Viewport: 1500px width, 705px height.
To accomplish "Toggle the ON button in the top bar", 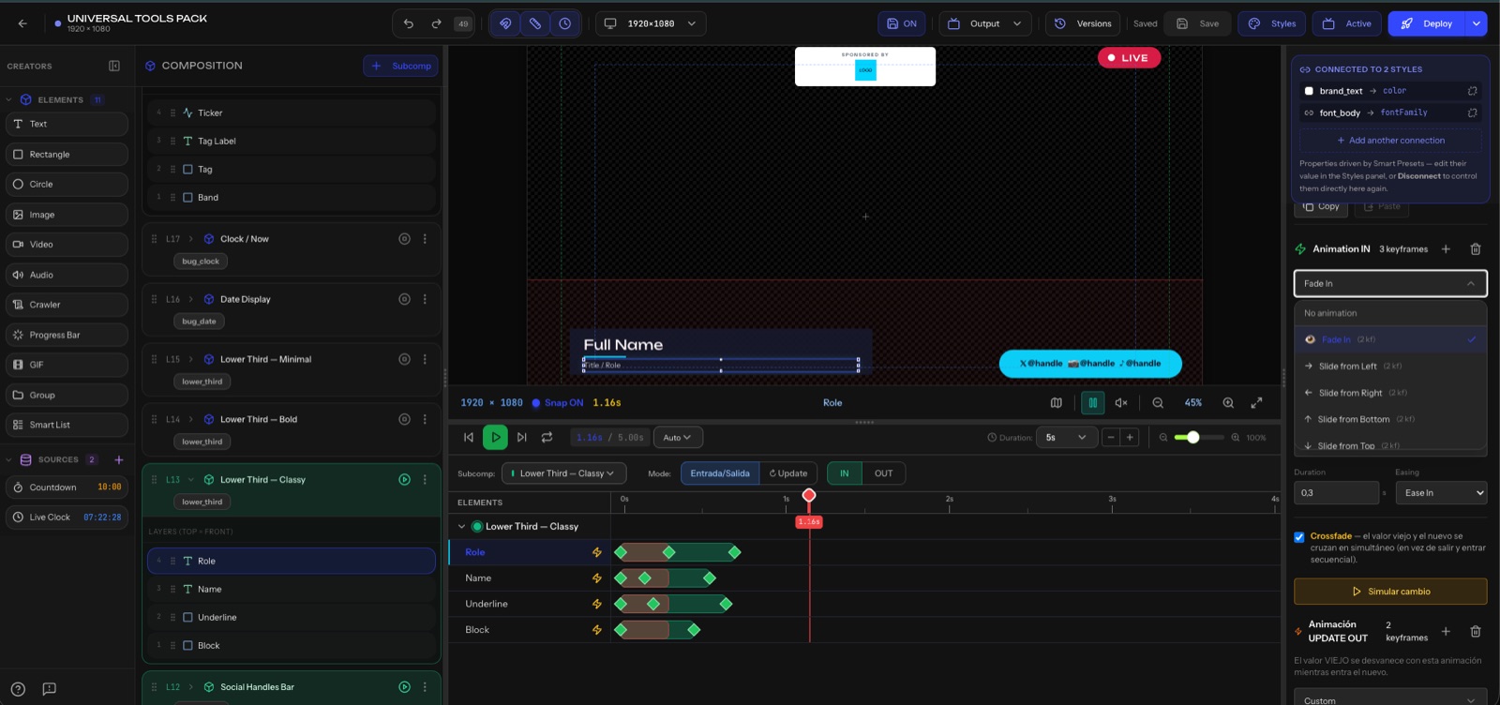I will tap(902, 23).
